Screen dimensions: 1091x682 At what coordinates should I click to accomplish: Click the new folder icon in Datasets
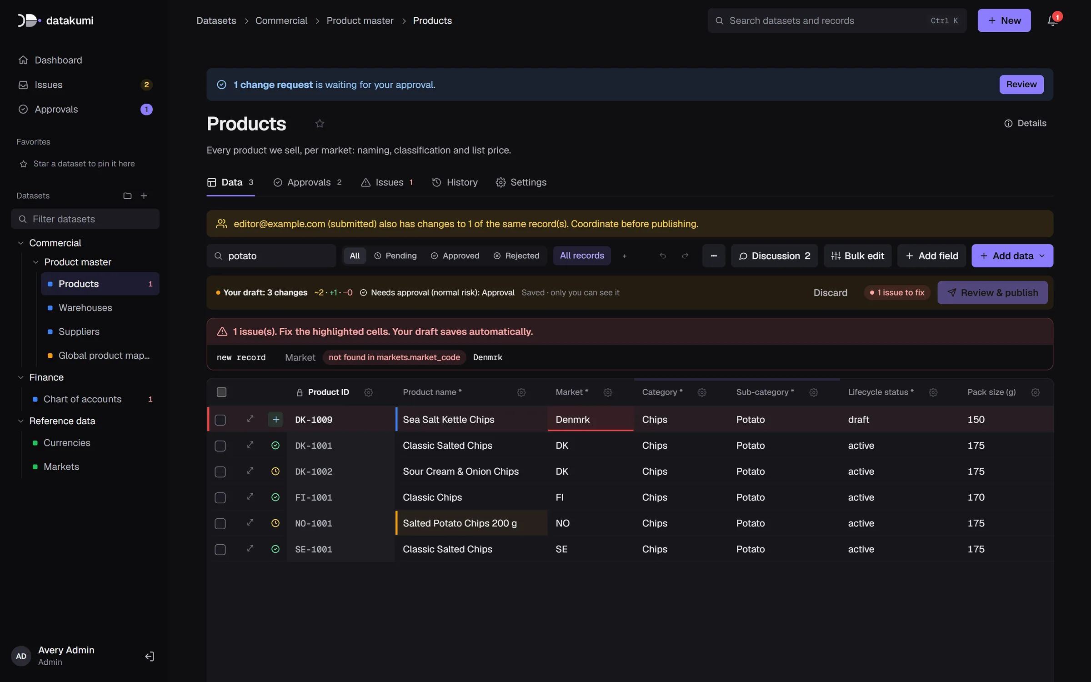tap(127, 196)
